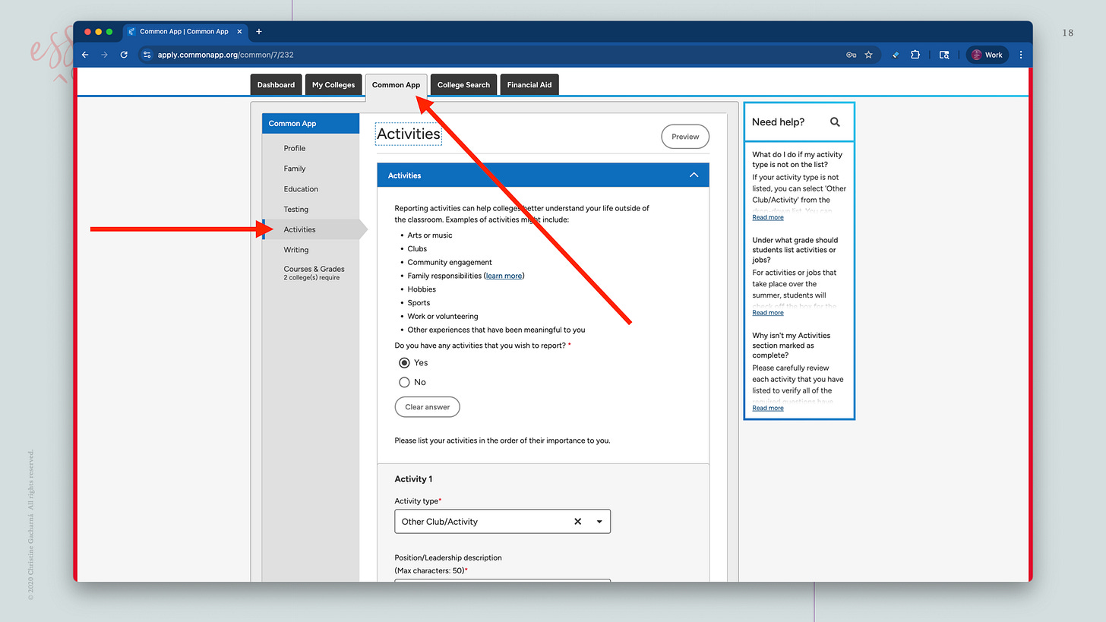The height and width of the screenshot is (622, 1106).
Task: Click 'Clubs' list item
Action: pyautogui.click(x=417, y=249)
